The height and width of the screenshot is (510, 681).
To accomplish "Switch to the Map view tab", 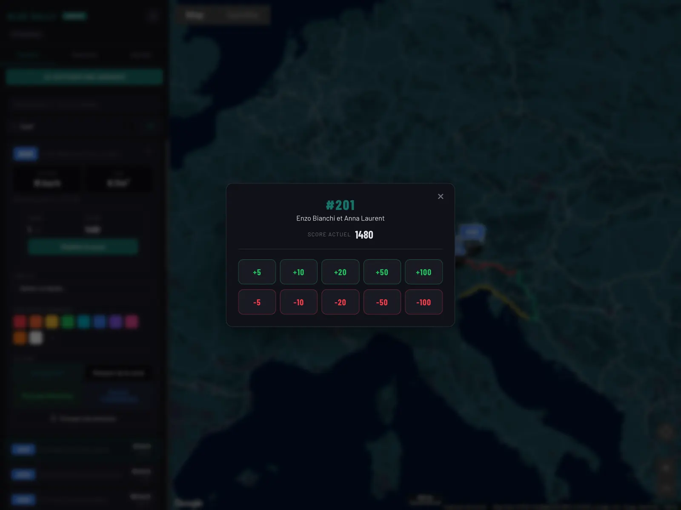I will click(195, 15).
